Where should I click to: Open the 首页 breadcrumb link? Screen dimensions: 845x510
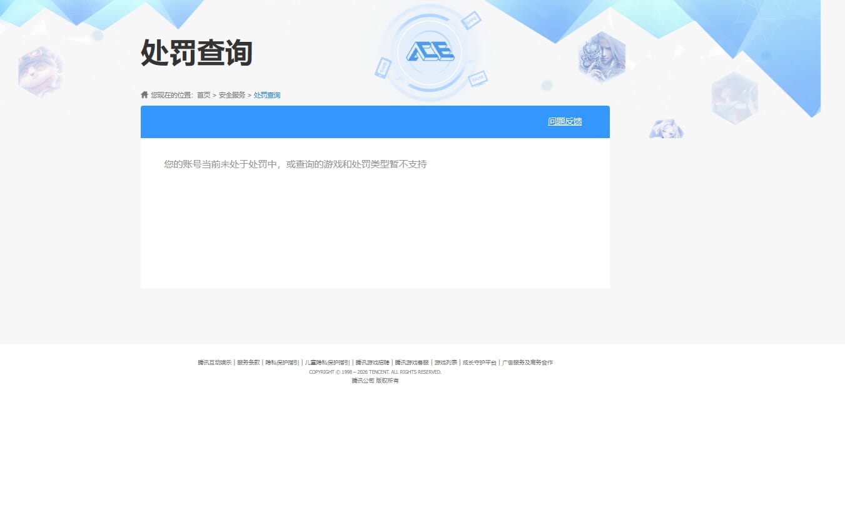click(x=203, y=95)
